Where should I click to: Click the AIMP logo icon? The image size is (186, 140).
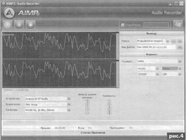click(x=9, y=13)
